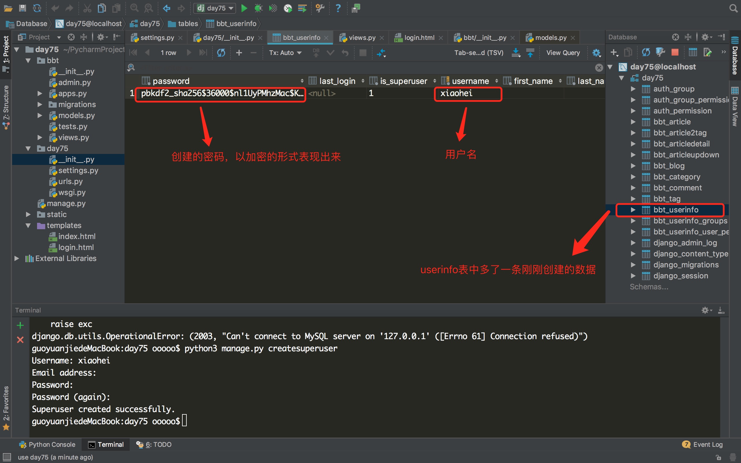The width and height of the screenshot is (741, 463).
Task: Collapse the templates folder
Action: [x=28, y=225]
